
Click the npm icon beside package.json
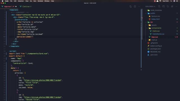(148, 49)
